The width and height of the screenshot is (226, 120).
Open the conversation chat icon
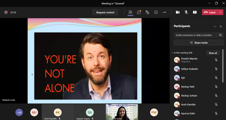pyautogui.click(x=139, y=12)
